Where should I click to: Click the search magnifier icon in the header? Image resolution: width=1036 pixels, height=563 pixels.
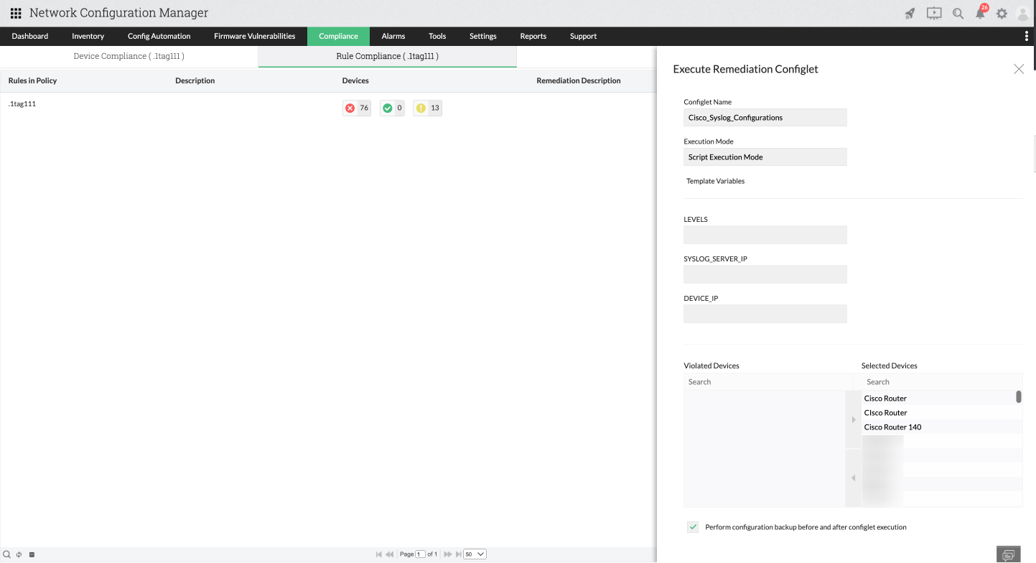(957, 13)
